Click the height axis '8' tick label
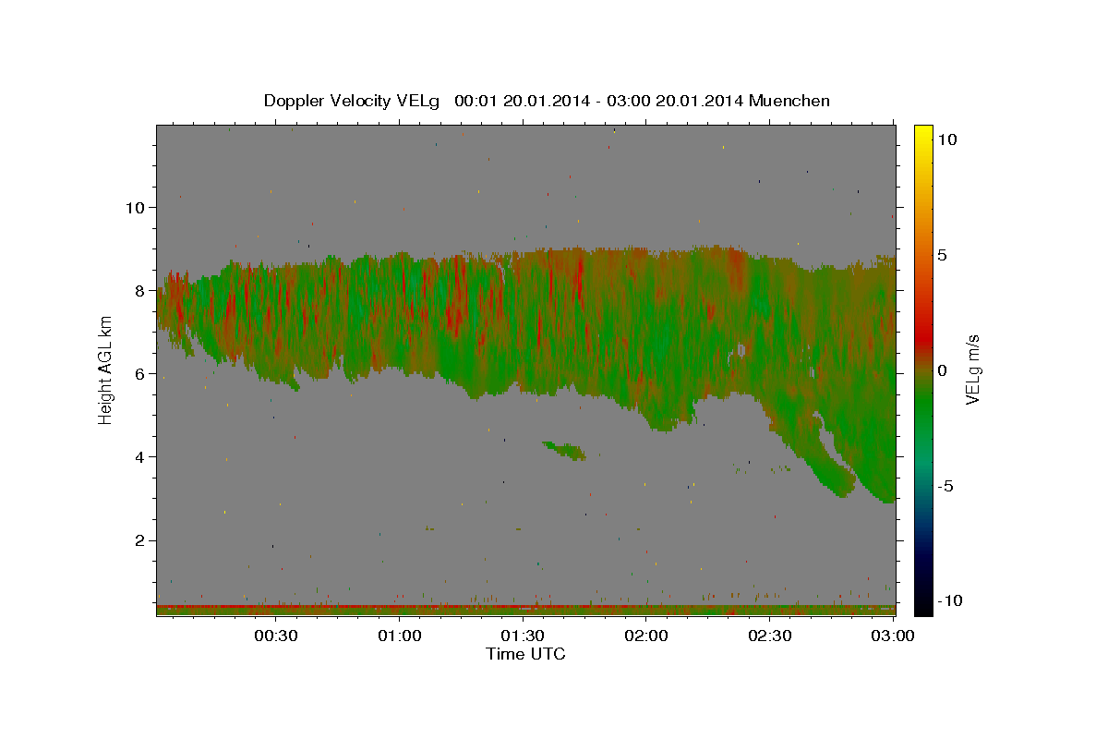Image resolution: width=1108 pixels, height=739 pixels. [138, 290]
